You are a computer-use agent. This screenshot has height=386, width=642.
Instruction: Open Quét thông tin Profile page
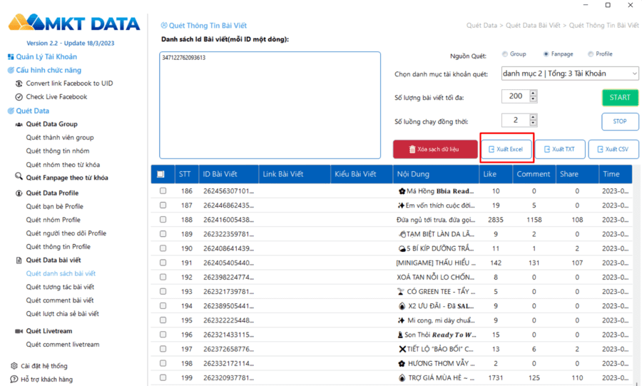point(58,247)
